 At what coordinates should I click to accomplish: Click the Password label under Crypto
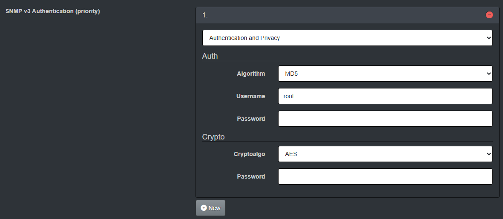251,176
